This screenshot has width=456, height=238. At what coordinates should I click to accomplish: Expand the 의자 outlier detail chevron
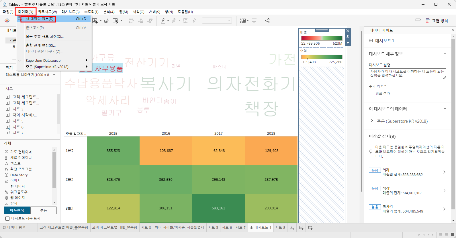(444, 172)
